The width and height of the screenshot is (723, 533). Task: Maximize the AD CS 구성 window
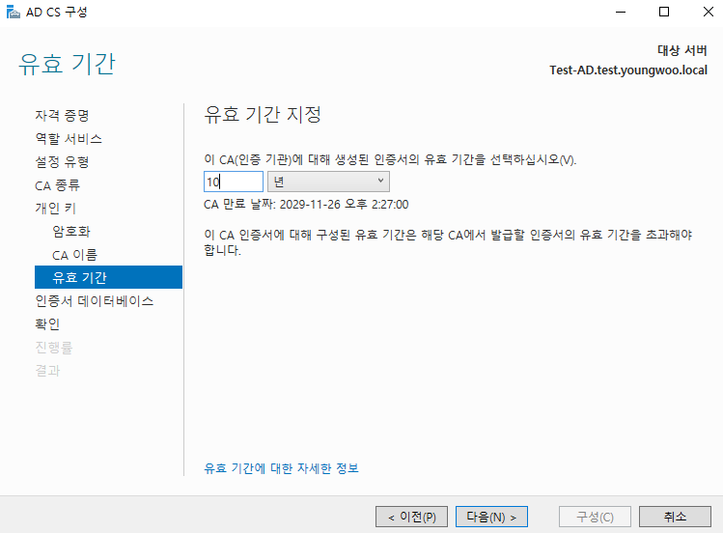click(x=664, y=12)
